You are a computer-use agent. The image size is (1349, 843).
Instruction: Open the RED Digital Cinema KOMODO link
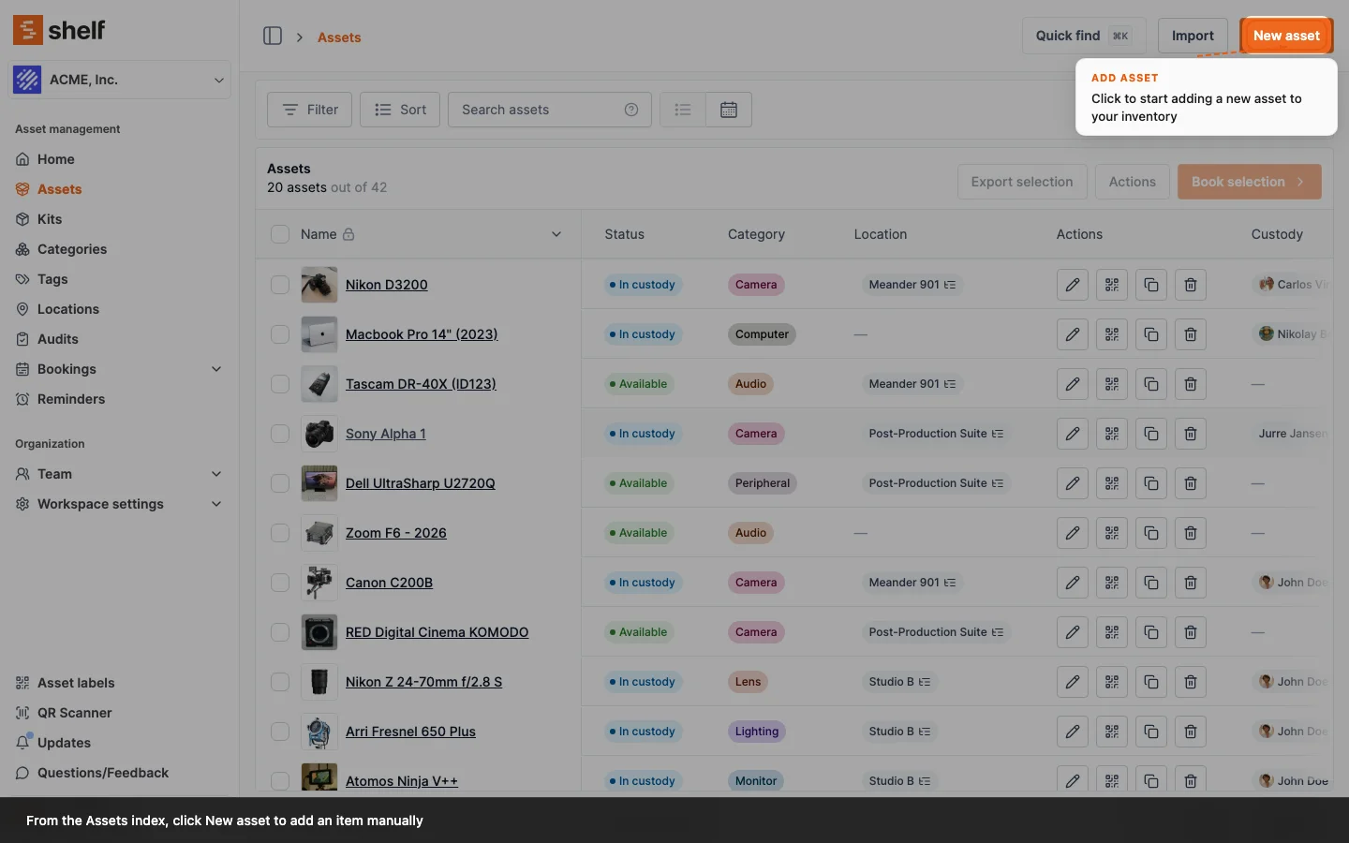[x=437, y=632]
